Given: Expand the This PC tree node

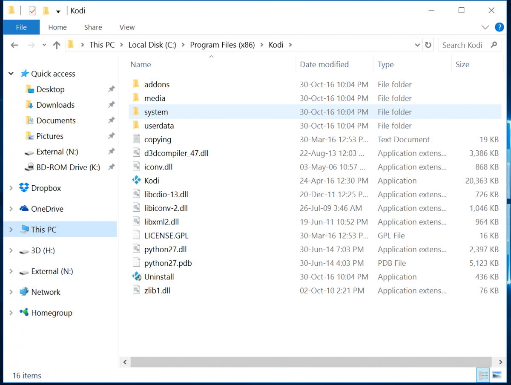Looking at the screenshot, I should [x=11, y=230].
